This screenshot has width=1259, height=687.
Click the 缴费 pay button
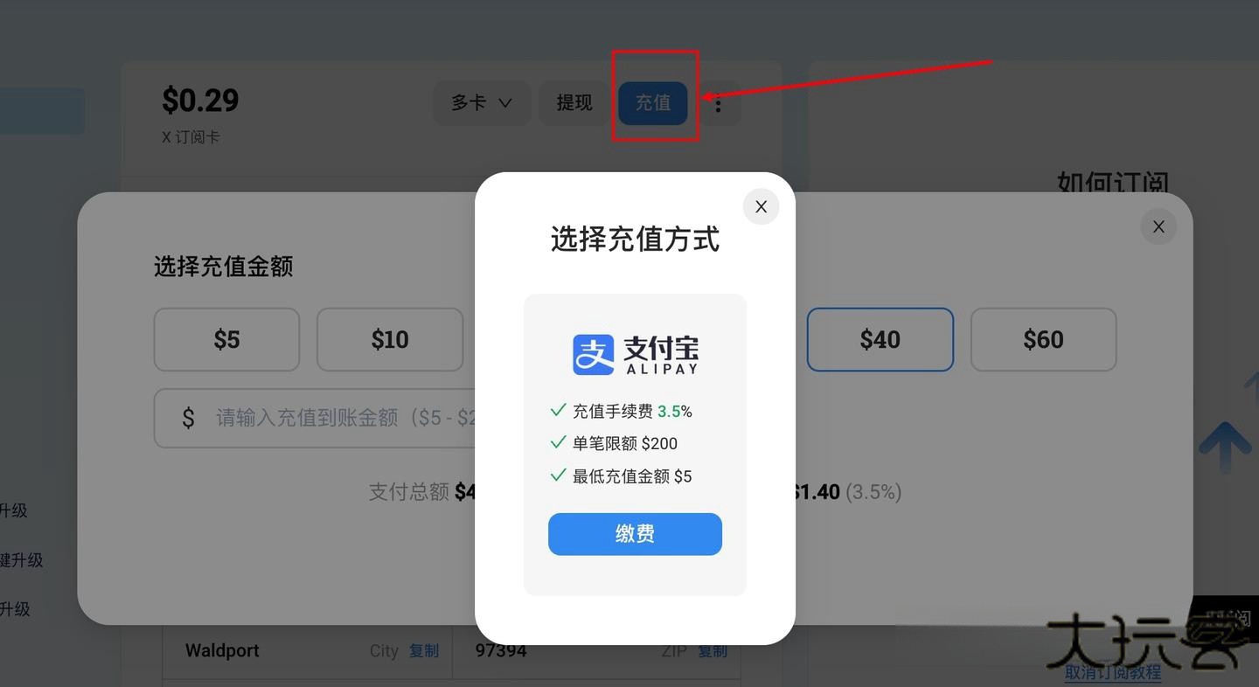click(x=635, y=534)
